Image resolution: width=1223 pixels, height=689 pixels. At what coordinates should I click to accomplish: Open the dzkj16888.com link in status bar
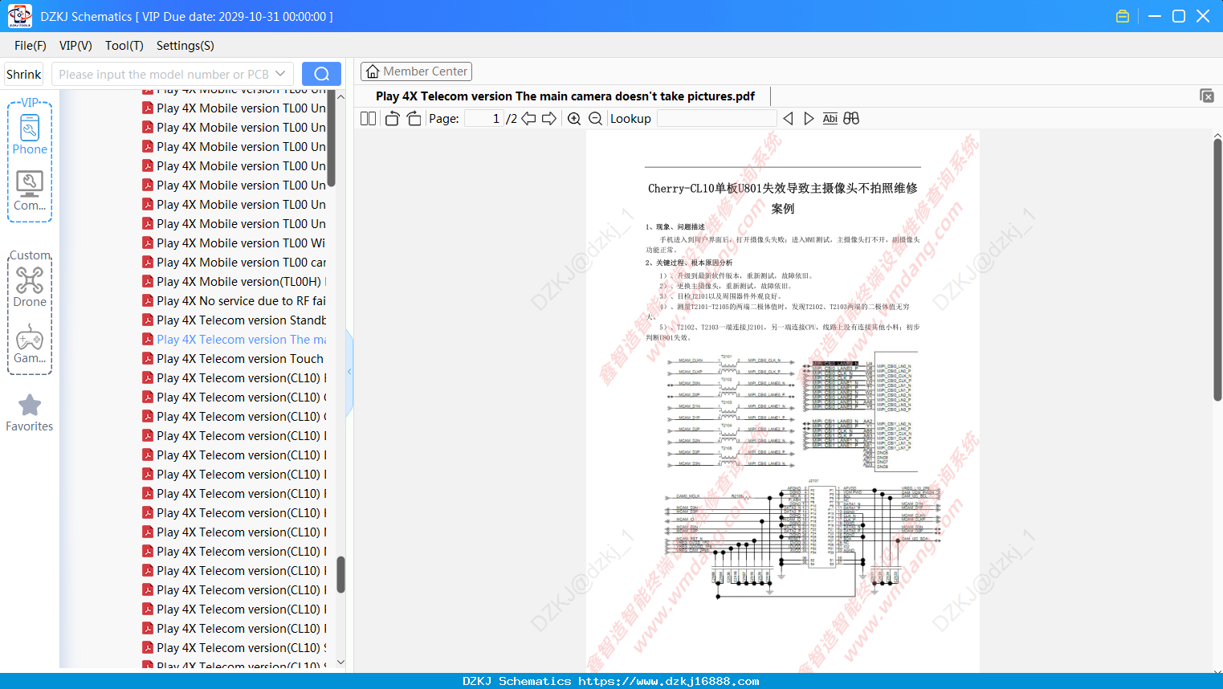pyautogui.click(x=668, y=681)
